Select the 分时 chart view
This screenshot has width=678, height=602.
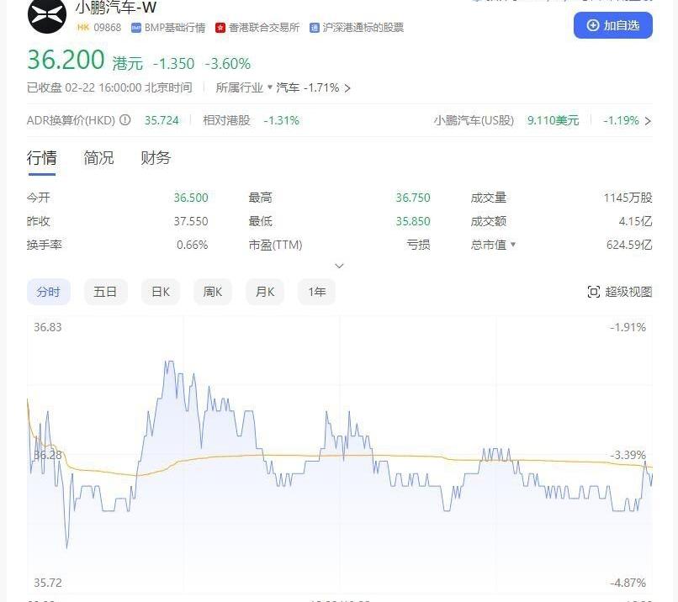click(x=49, y=292)
